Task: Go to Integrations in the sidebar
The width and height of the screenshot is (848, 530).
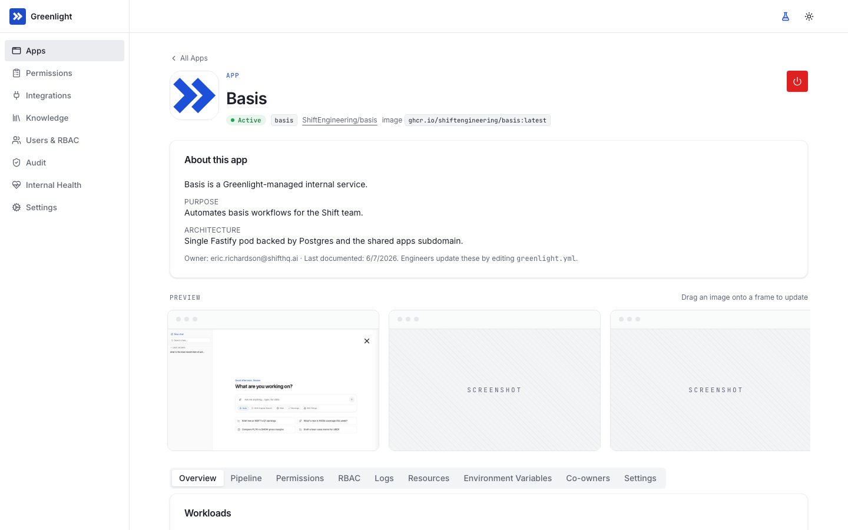Action: pyautogui.click(x=64, y=95)
